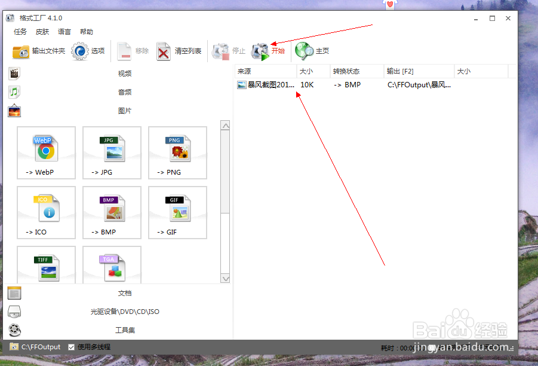Screen dimensions: 538x366
Task: Start conversion with the 开始 button
Action: [268, 51]
